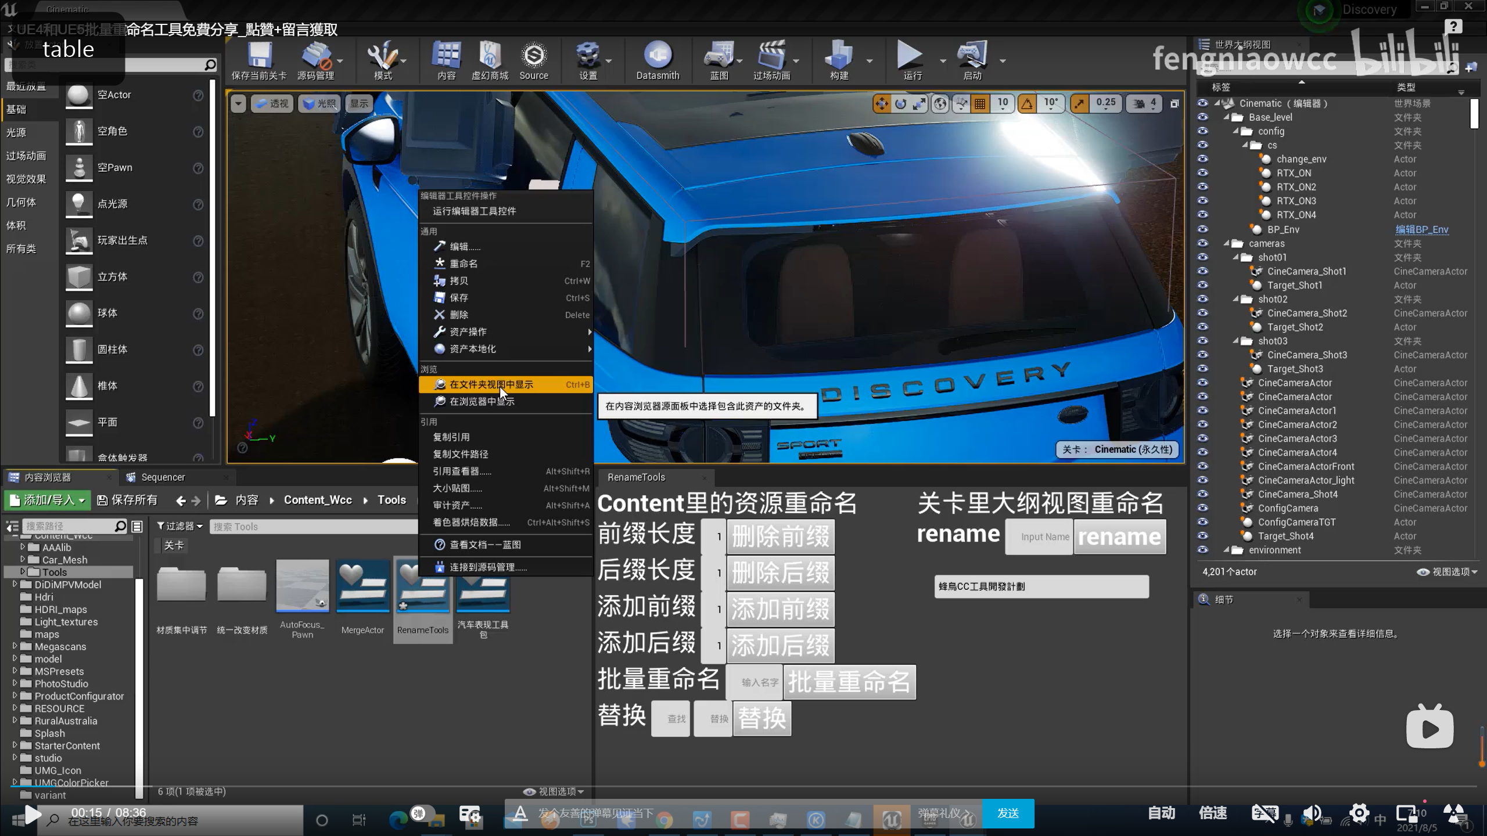Image resolution: width=1487 pixels, height=836 pixels.
Task: Switch to the Sequencer tab
Action: point(163,477)
